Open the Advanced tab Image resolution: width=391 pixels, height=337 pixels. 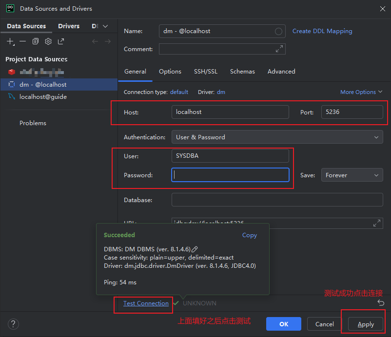coord(281,72)
